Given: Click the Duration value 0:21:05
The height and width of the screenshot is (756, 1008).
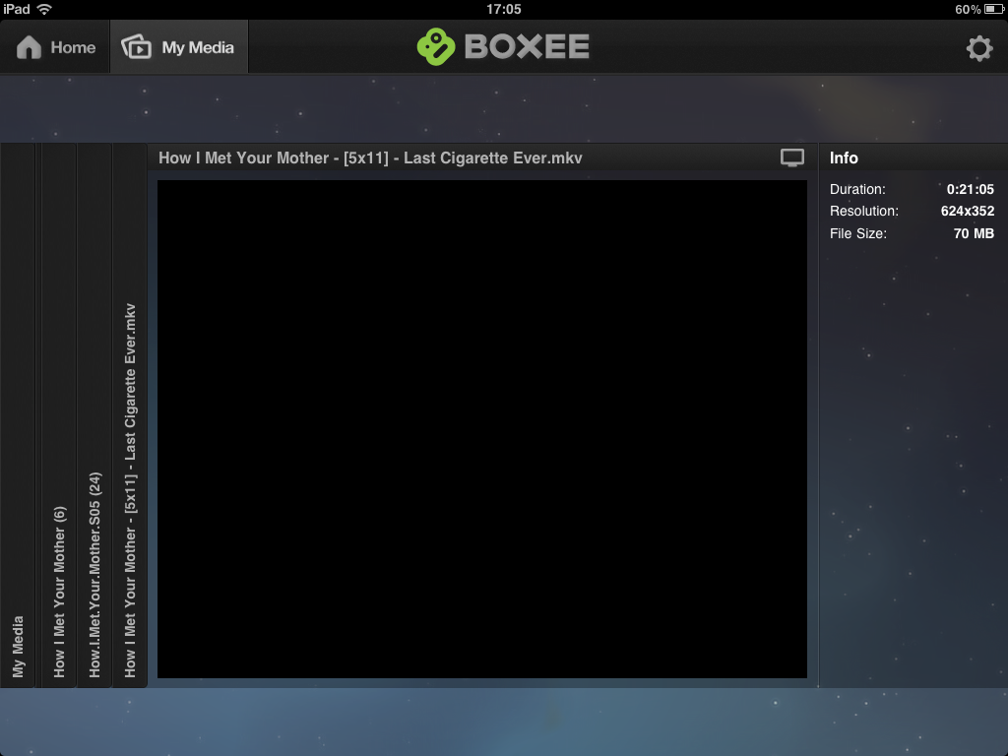Looking at the screenshot, I should [970, 189].
